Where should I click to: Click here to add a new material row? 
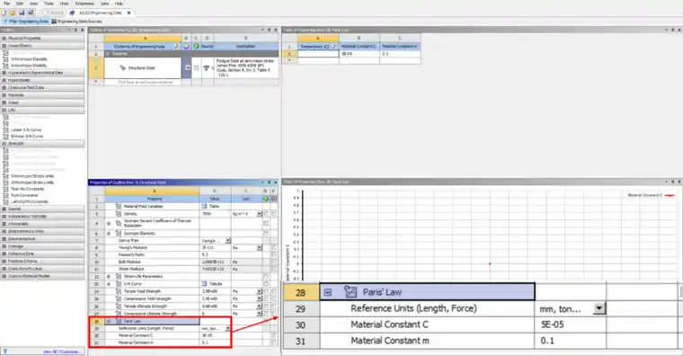pyautogui.click(x=145, y=82)
